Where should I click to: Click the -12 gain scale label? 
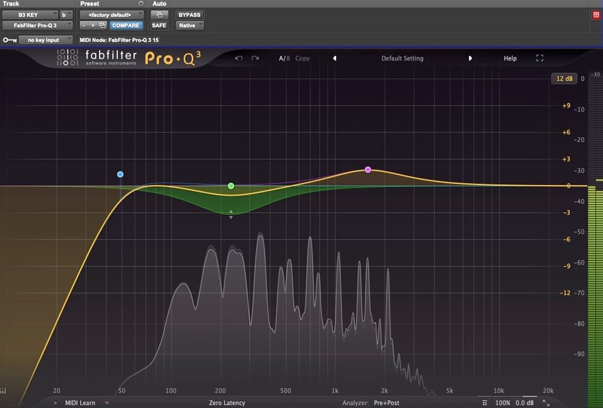pyautogui.click(x=565, y=293)
